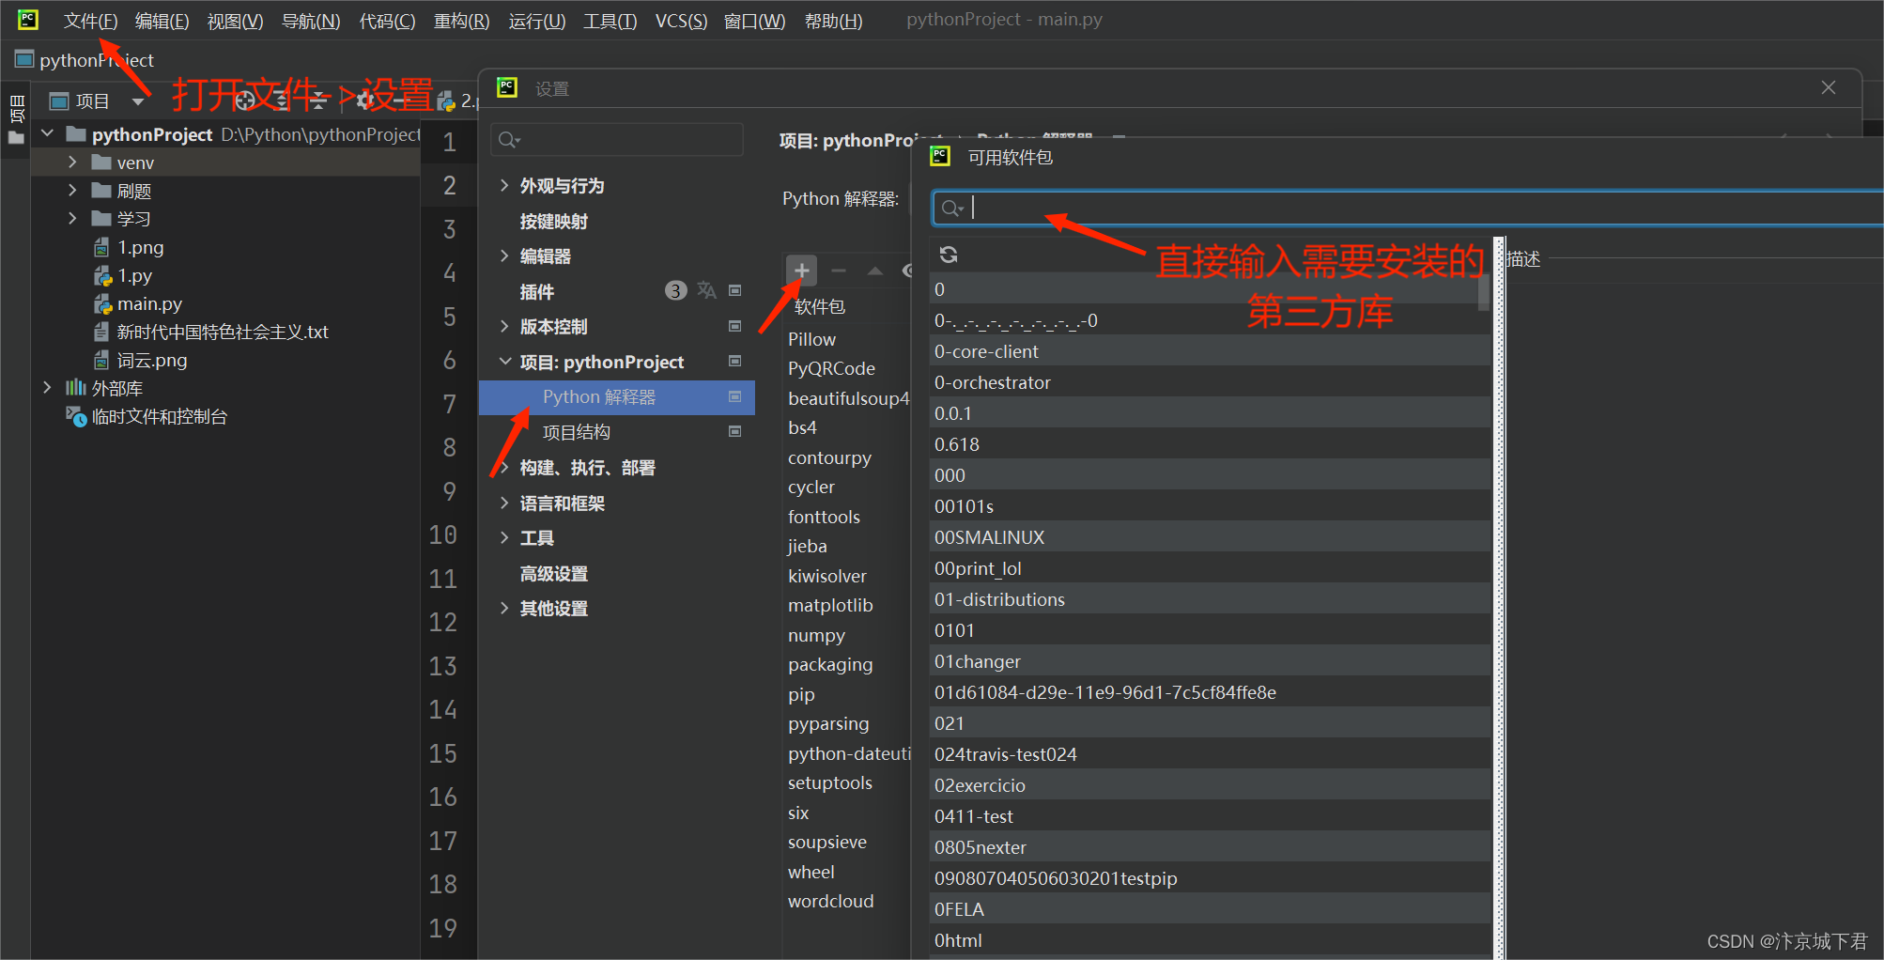Open the 工具(T) menu
This screenshot has height=960, width=1884.
[610, 21]
